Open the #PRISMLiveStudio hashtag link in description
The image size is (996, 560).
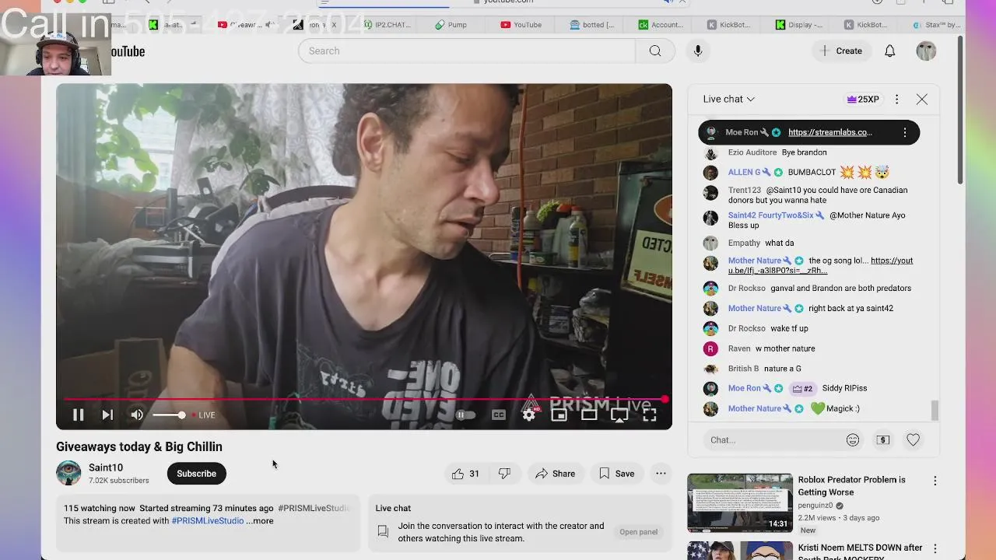click(x=208, y=521)
